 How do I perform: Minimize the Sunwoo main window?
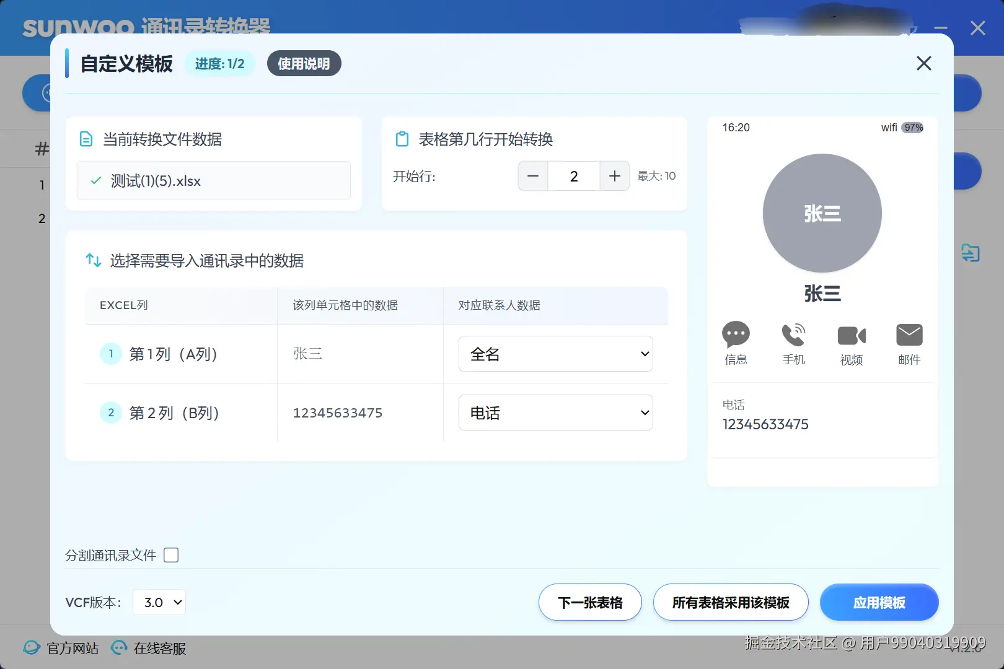point(941,28)
